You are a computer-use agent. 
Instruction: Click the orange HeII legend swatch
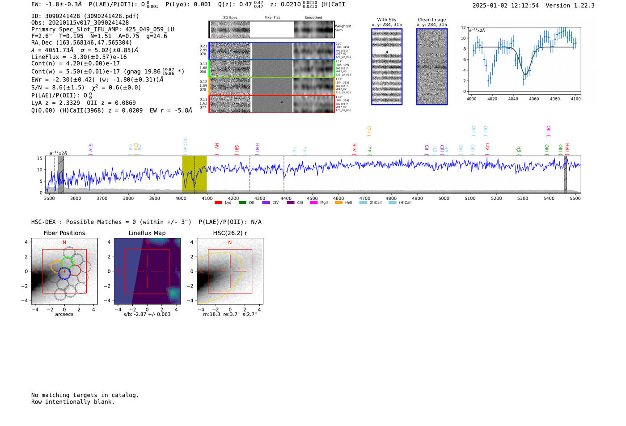[x=338, y=203]
